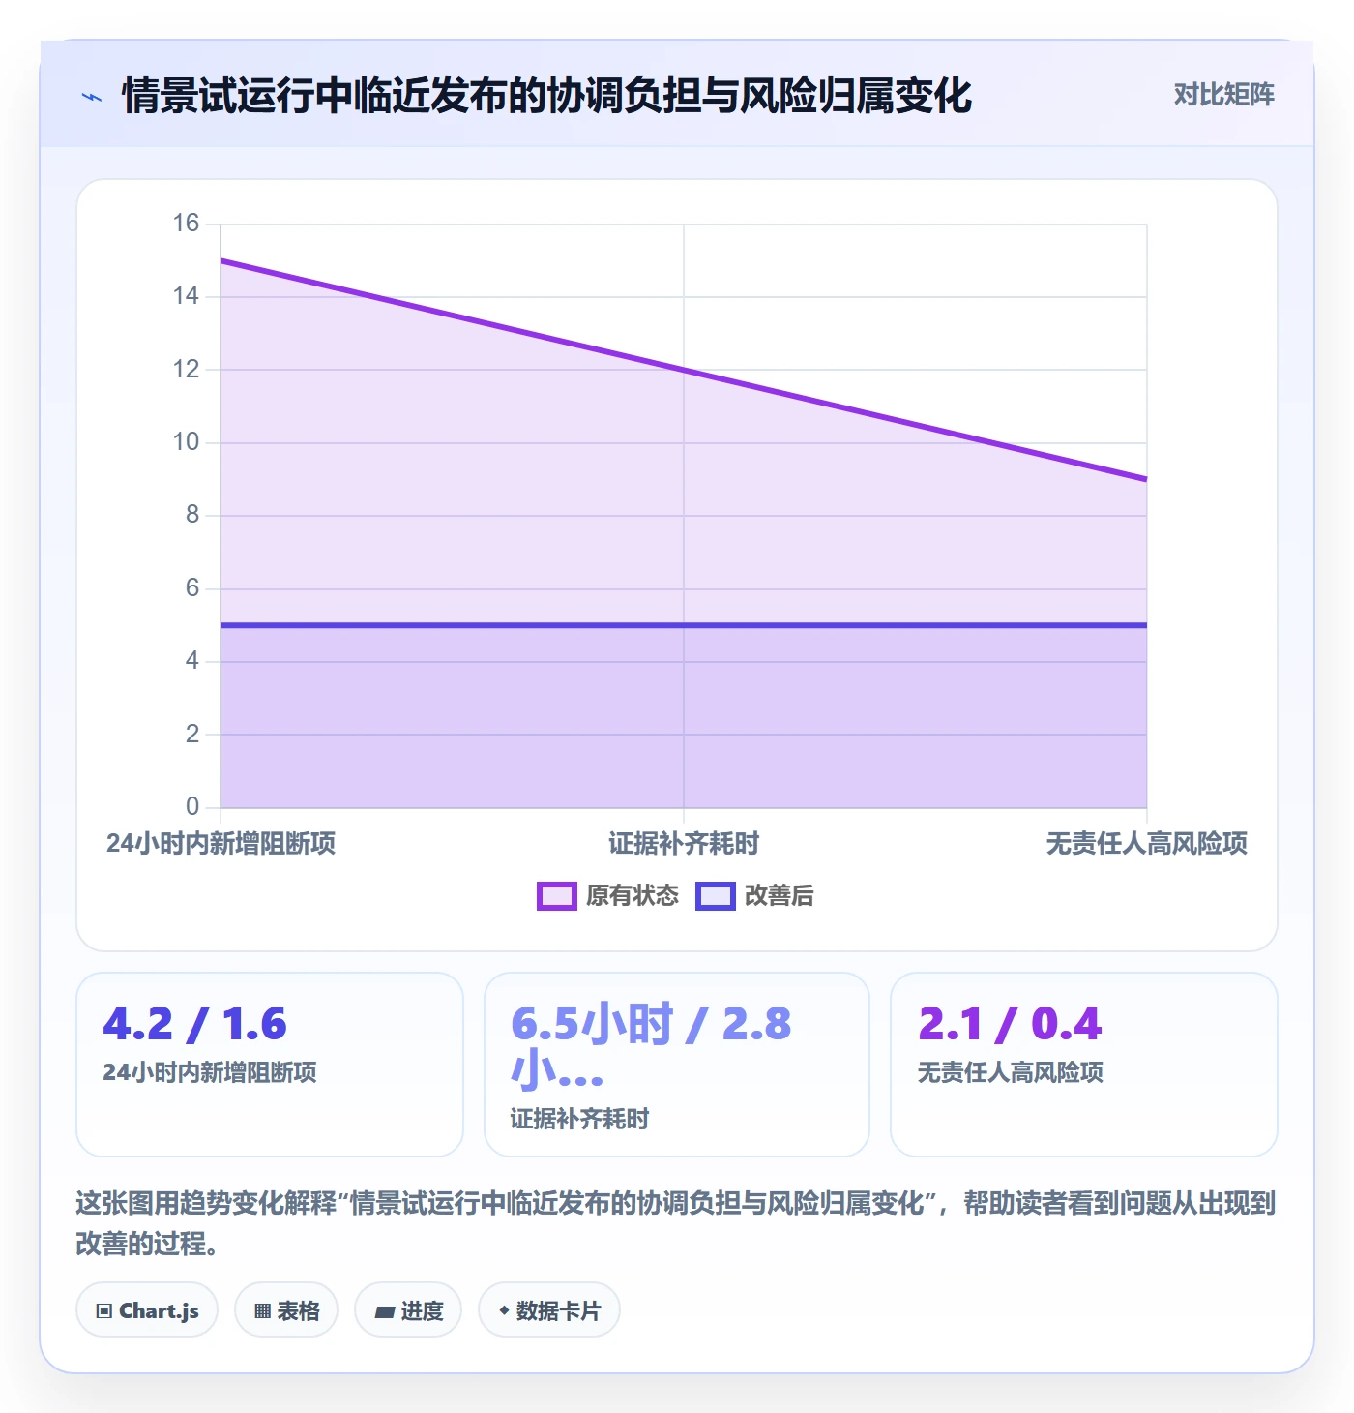Click the lightning bolt icon beside the title
1354x1413 pixels.
pos(92,97)
